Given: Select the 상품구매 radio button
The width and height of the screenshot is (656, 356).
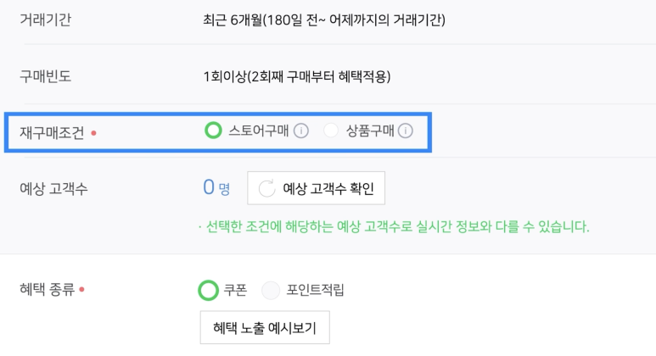Looking at the screenshot, I should point(330,131).
